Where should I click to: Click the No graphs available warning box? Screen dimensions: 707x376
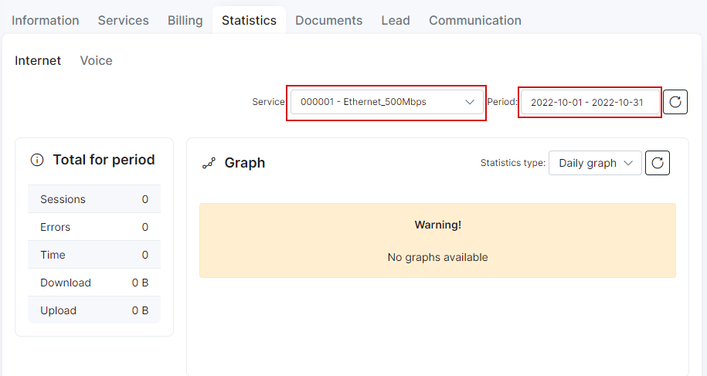tap(437, 240)
